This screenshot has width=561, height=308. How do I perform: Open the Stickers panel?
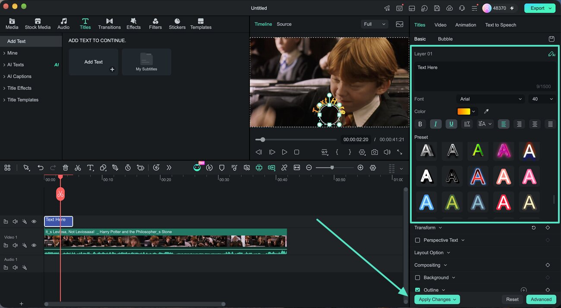coord(177,24)
